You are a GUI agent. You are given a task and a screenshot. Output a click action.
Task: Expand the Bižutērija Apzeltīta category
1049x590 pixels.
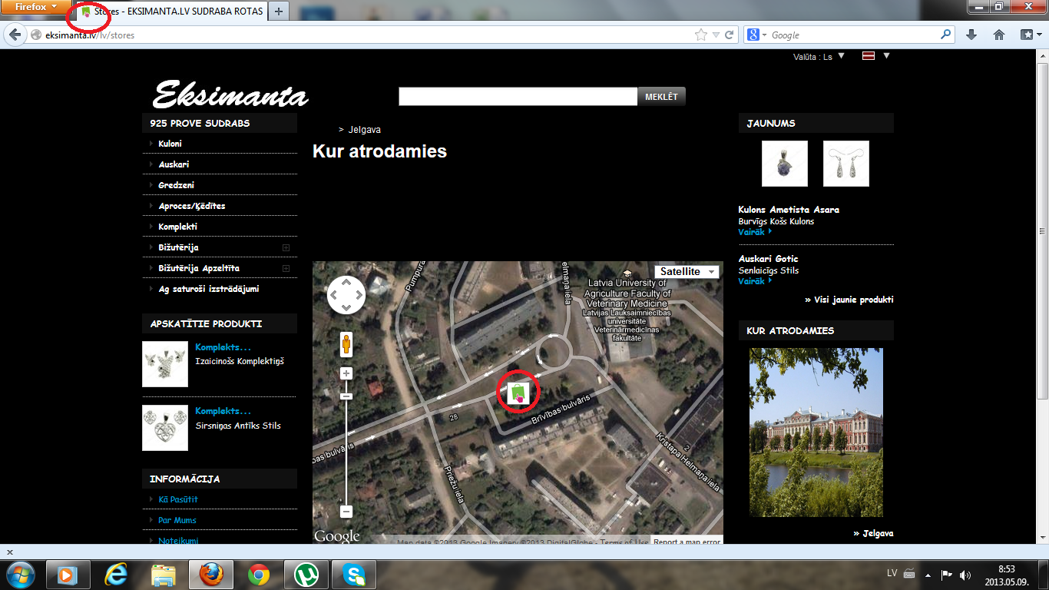tap(286, 268)
